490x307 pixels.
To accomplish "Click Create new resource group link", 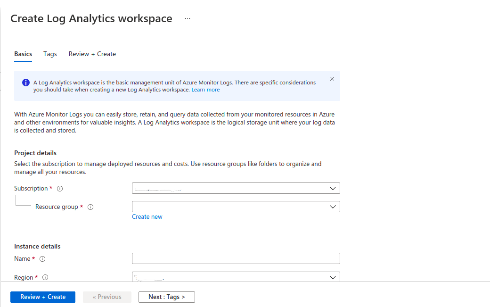I will 147,216.
